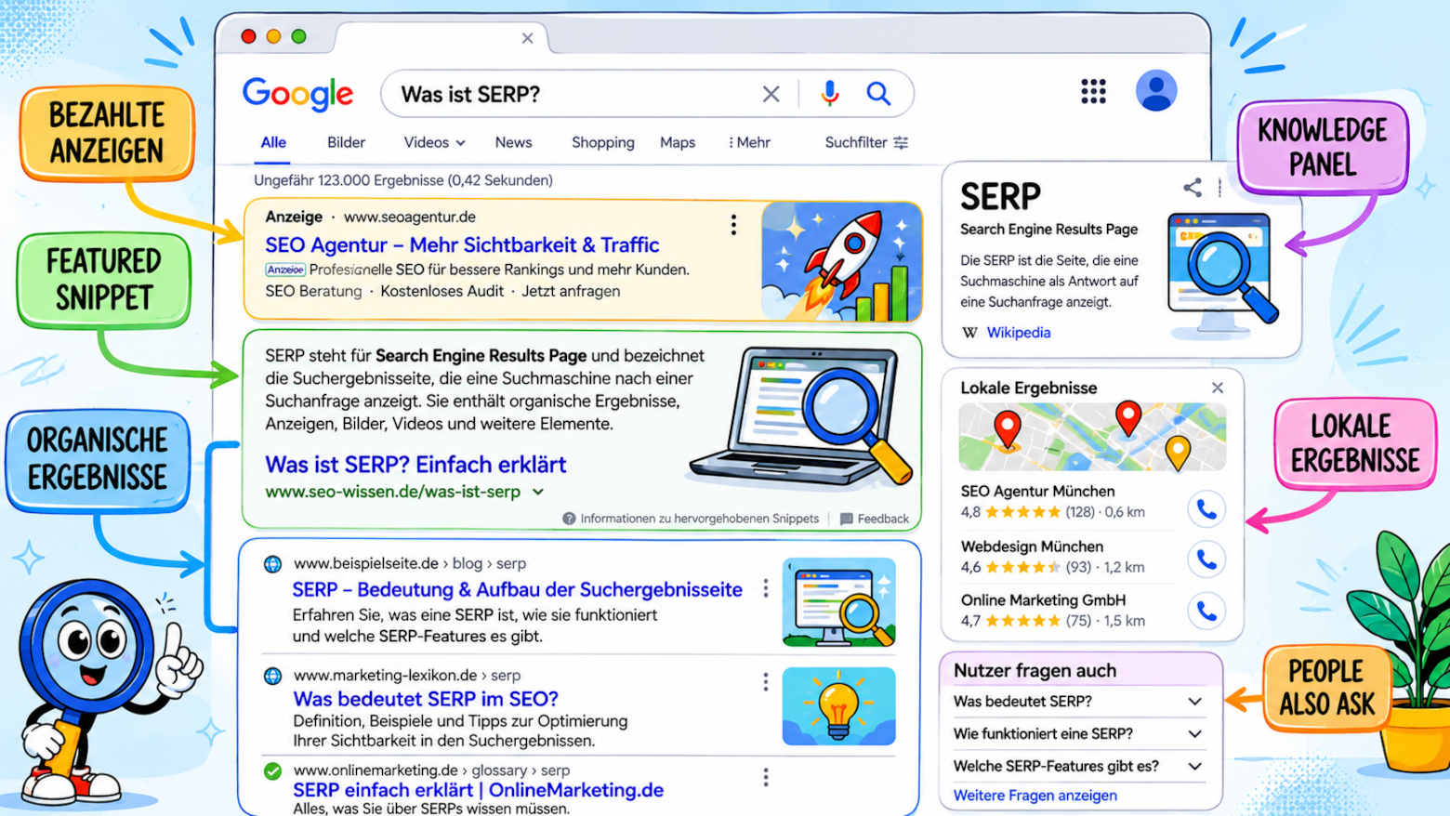This screenshot has width=1450, height=816.
Task: Expand the seo-wissen.de URL dropdown arrow
Action: click(538, 492)
